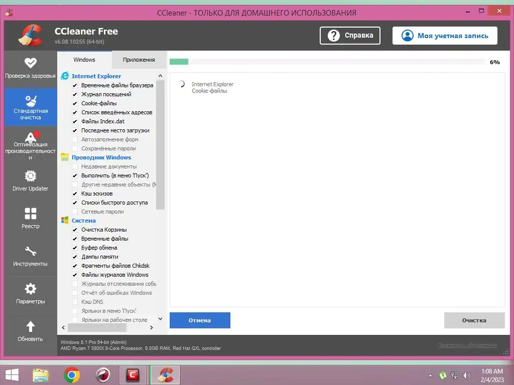Image resolution: width=514 pixels, height=385 pixels.
Task: Click the network tray icon
Action: [455, 375]
